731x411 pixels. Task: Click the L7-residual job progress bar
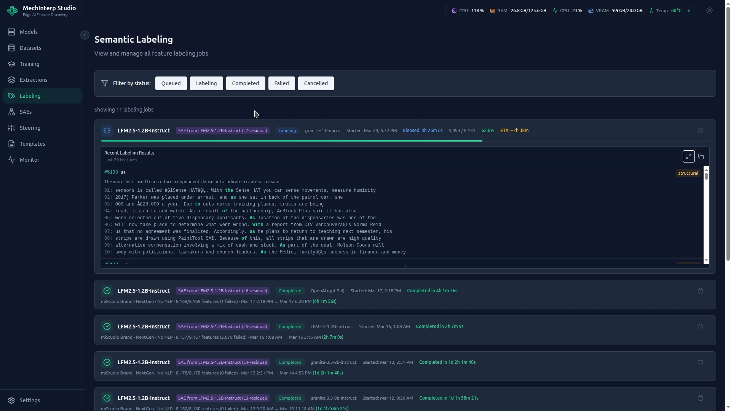click(405, 141)
